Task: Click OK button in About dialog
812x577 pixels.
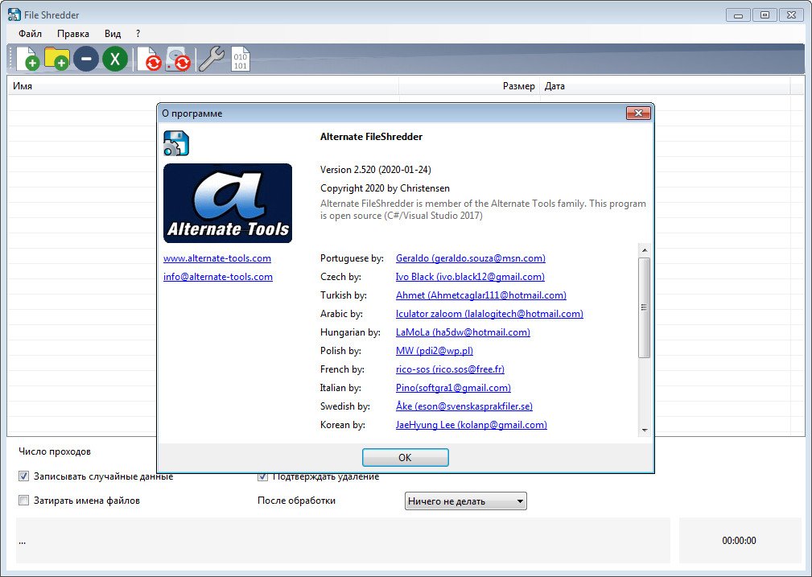Action: click(405, 457)
